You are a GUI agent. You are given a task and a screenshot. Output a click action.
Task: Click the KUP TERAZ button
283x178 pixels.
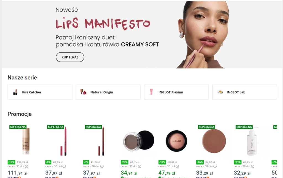tap(70, 57)
